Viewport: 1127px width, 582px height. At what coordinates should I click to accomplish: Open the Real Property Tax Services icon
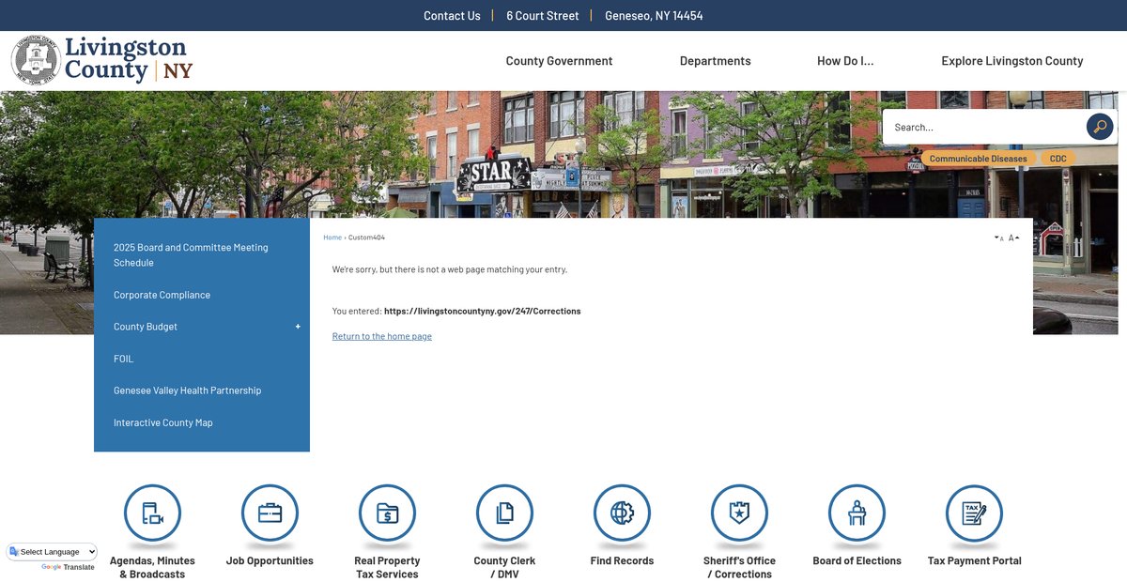coord(387,513)
